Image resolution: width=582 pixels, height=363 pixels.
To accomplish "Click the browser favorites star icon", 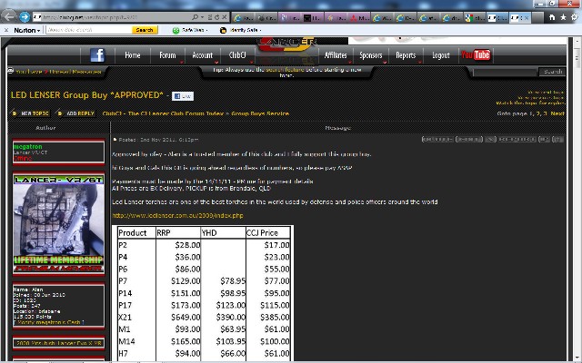I will pyautogui.click(x=560, y=17).
